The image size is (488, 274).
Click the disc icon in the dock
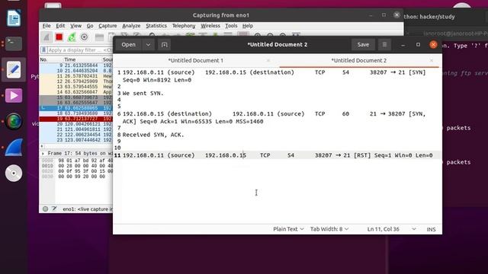14,173
